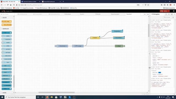This screenshot has height=99, width=176.
Task: Select the dropdown dashboard node in palette
Action: pyautogui.click(x=7, y=39)
